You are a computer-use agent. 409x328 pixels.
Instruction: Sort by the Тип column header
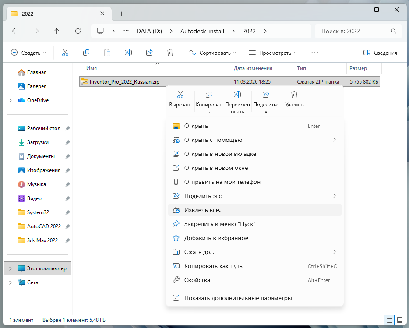tap(320, 68)
